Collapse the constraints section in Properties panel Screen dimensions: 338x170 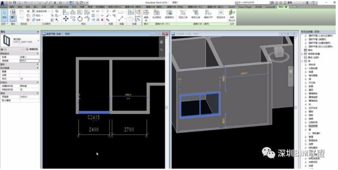38,53
